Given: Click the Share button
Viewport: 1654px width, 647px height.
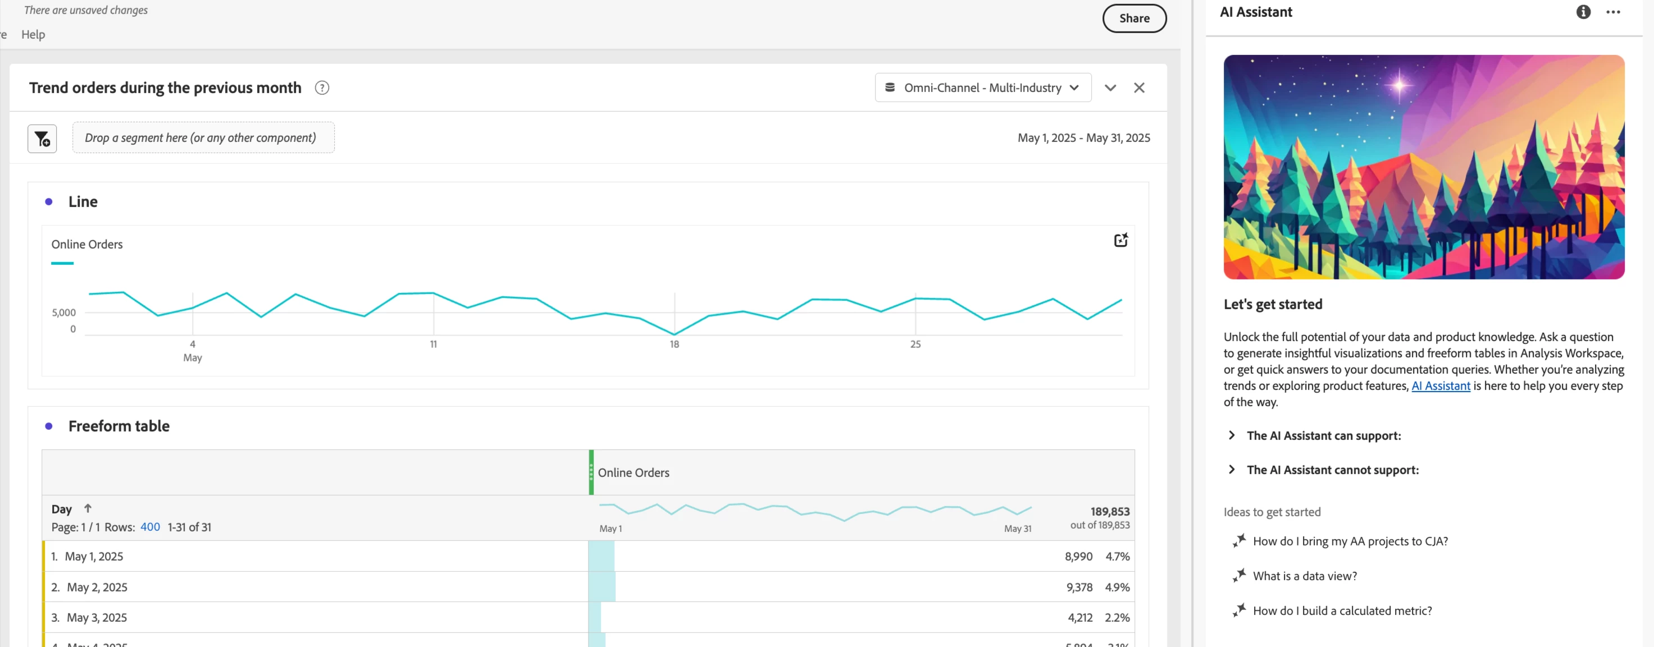Looking at the screenshot, I should [x=1134, y=18].
